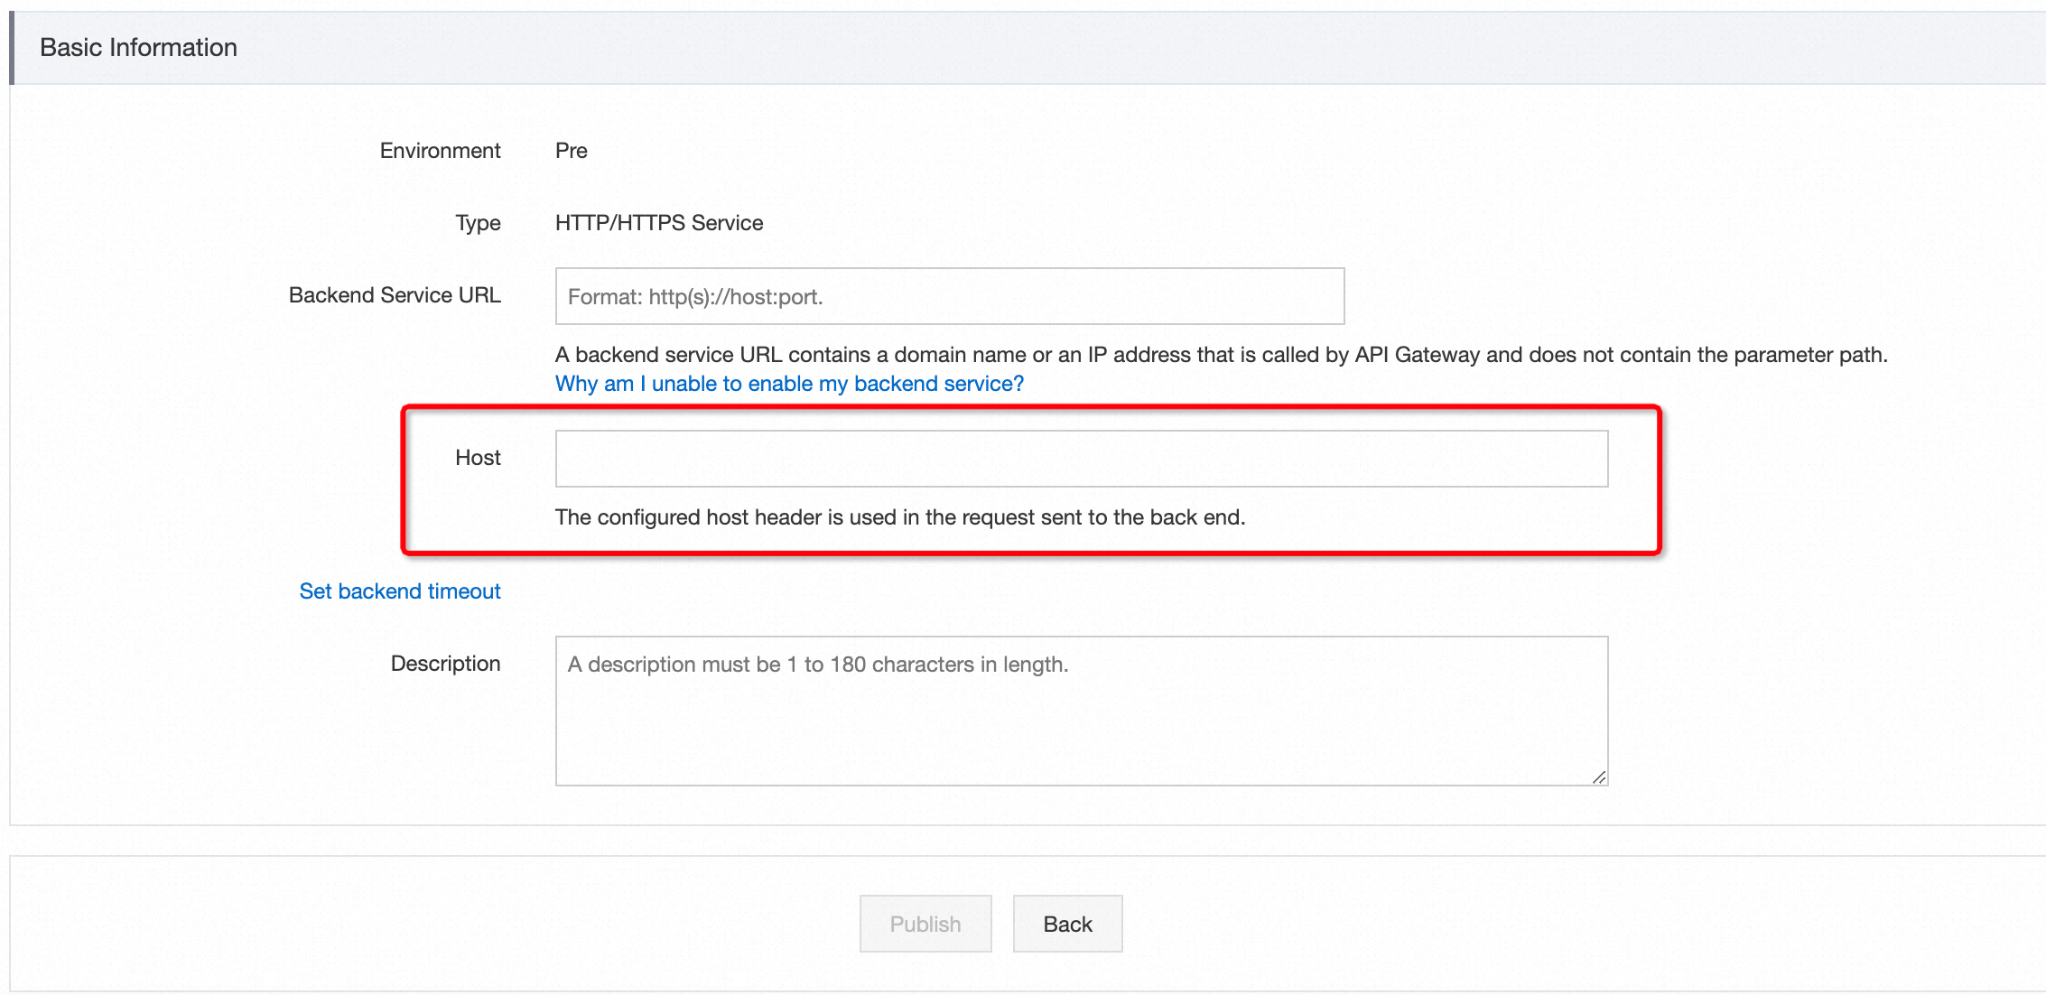Image resolution: width=2046 pixels, height=995 pixels.
Task: Click the host header help text
Action: [899, 517]
